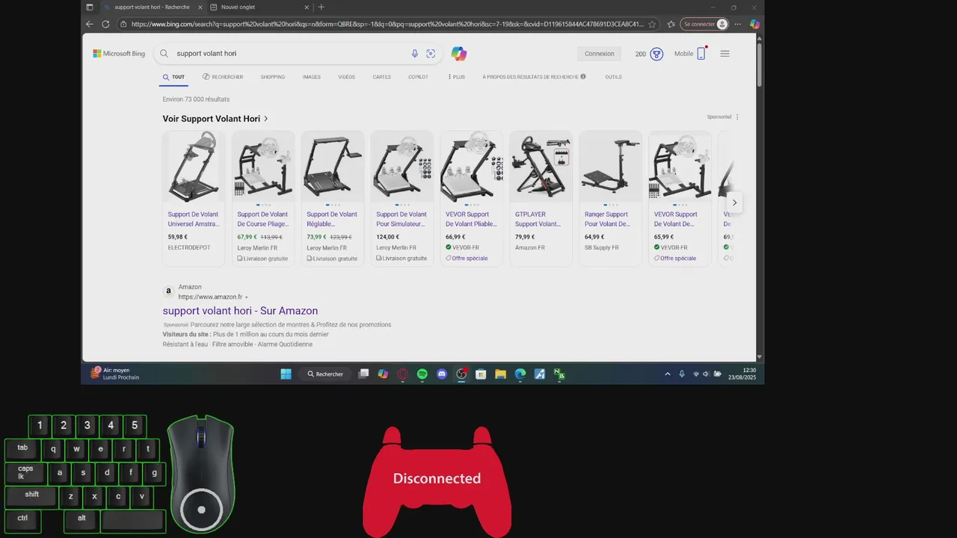This screenshot has height=538, width=957.
Task: Click the GTPLAYER stand thumbnail image
Action: [541, 166]
